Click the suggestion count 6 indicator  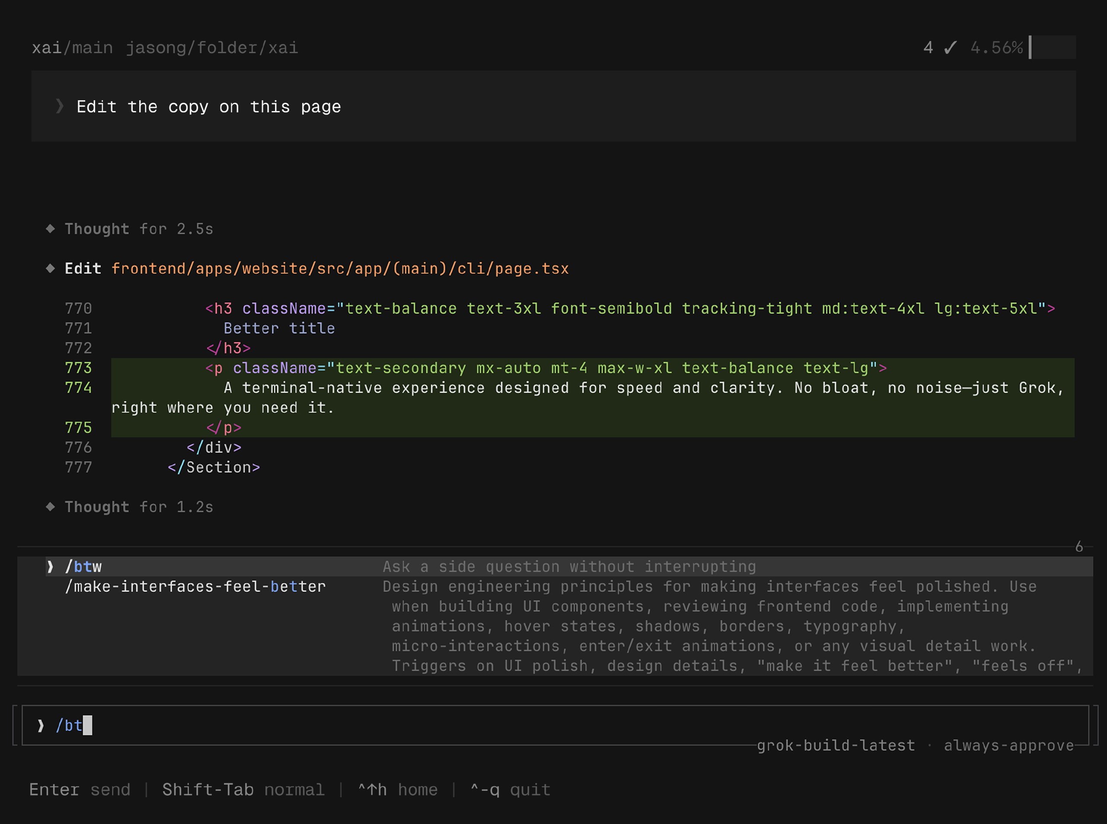tap(1079, 547)
